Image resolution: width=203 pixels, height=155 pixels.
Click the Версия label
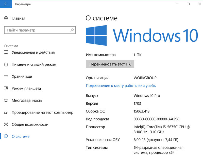(x=92, y=104)
